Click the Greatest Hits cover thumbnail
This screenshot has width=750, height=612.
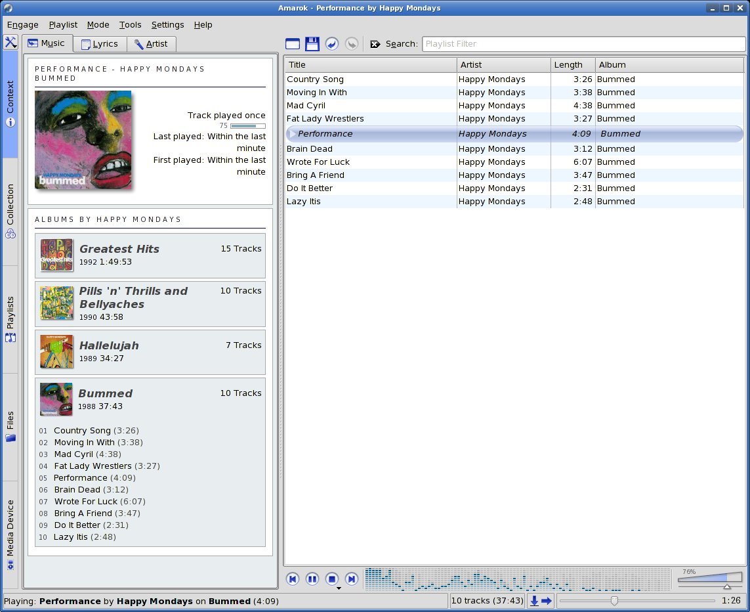tap(56, 255)
